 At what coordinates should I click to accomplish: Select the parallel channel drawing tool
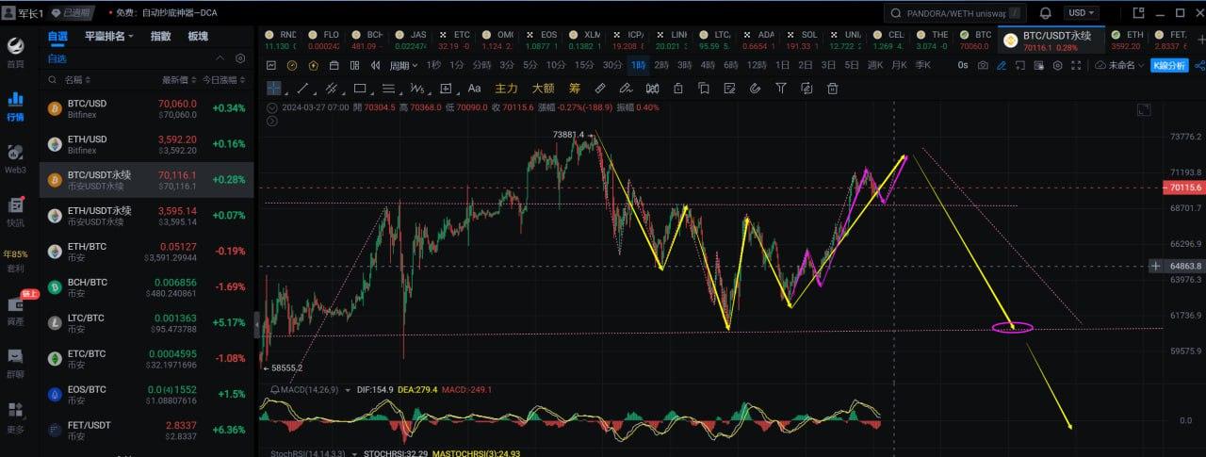(332, 88)
